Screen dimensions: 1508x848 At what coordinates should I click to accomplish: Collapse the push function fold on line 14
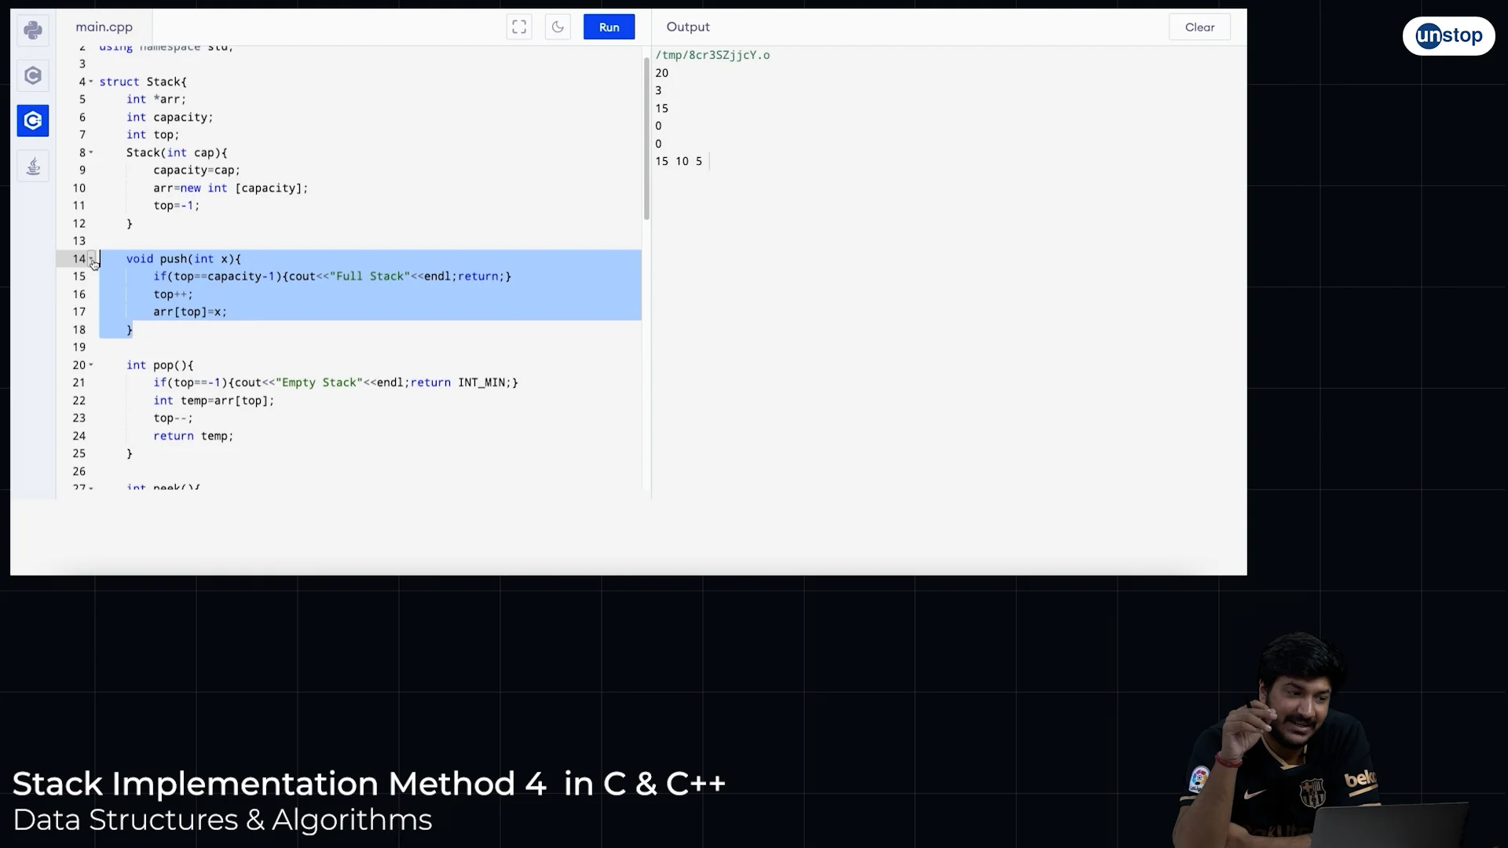[91, 258]
